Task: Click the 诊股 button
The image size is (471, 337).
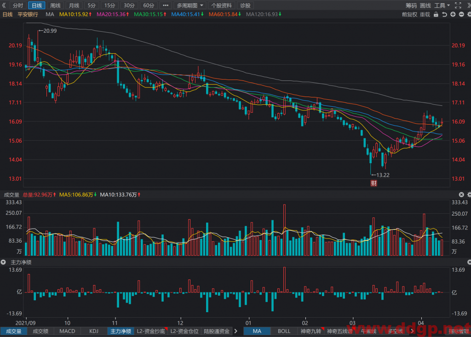Action: [245, 6]
